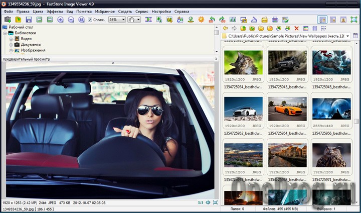Open the Вид menu
The height and width of the screenshot is (213, 361).
point(70,12)
